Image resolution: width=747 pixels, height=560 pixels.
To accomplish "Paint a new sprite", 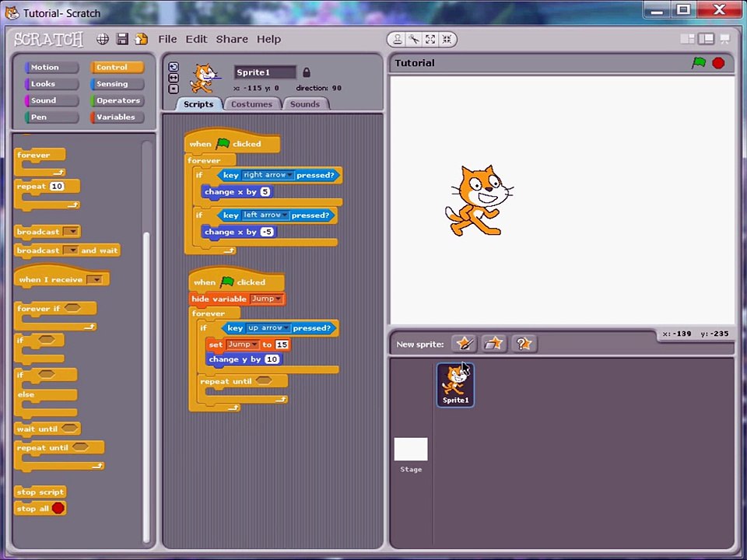I will coord(464,343).
